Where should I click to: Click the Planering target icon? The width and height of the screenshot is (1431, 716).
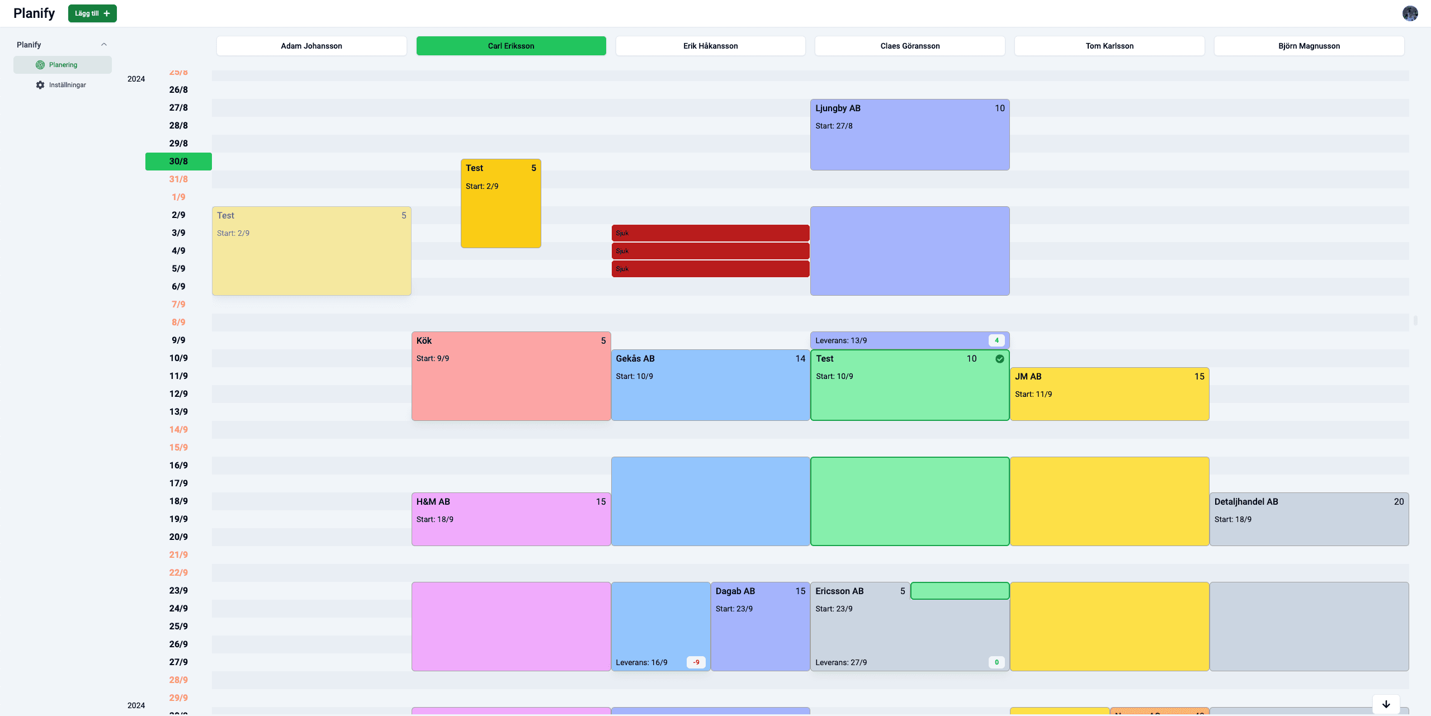click(40, 65)
